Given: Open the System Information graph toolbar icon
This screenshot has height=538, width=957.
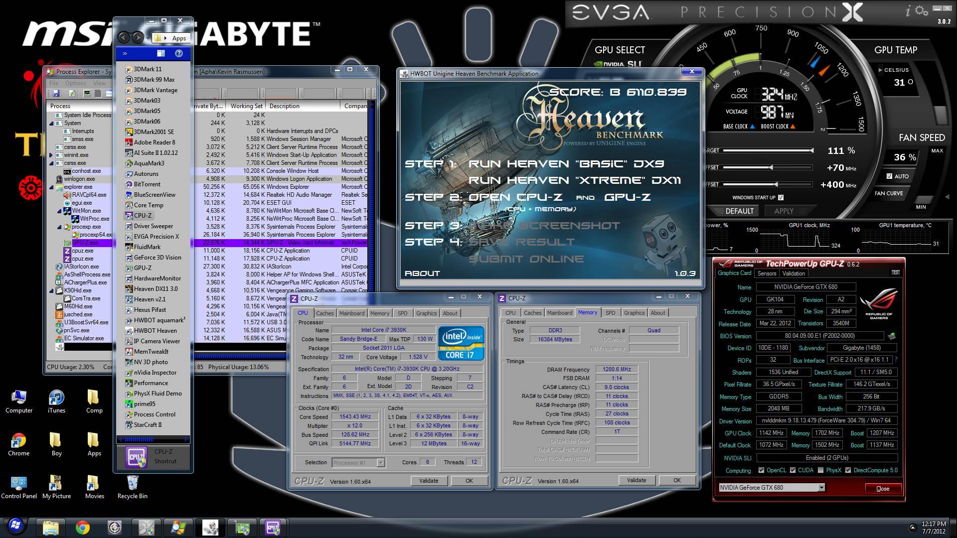Looking at the screenshot, I should point(87,93).
